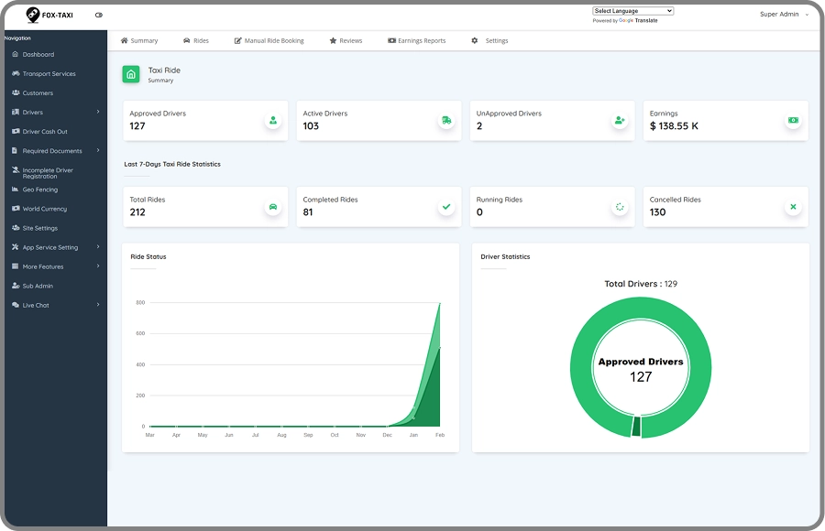Screen dimensions: 825x531
Task: Open Transport Services in the sidebar
Action: click(x=56, y=73)
